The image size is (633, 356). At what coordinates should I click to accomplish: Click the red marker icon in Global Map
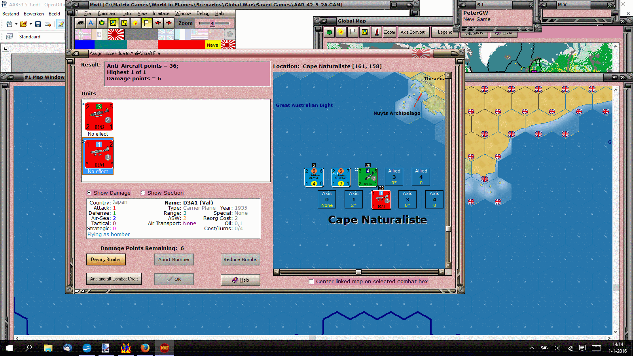click(377, 32)
